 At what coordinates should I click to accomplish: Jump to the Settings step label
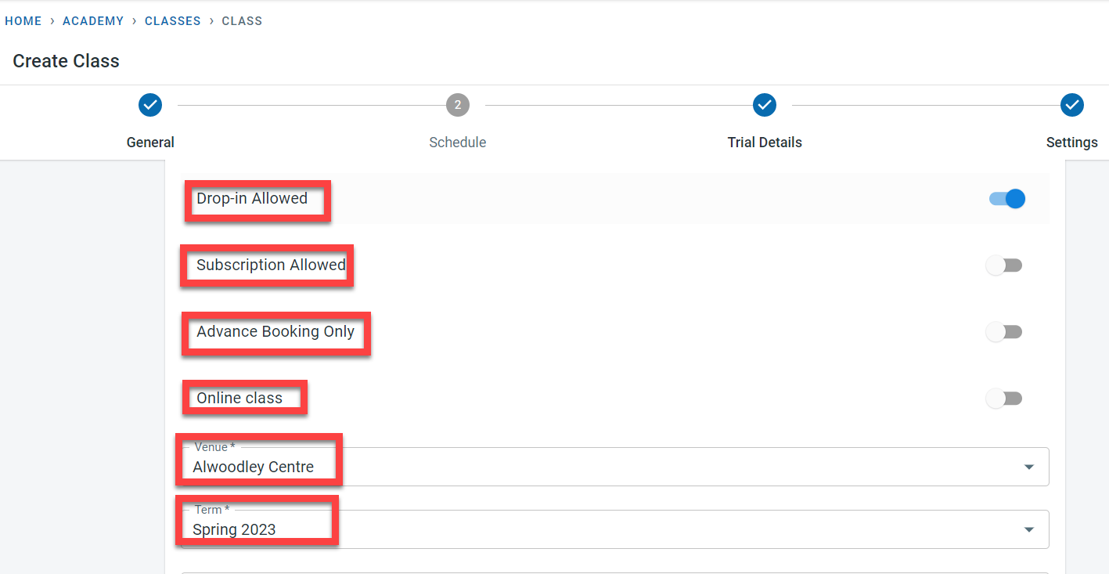[x=1071, y=143]
